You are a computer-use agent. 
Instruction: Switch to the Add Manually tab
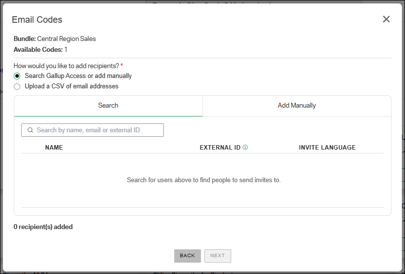click(x=297, y=106)
